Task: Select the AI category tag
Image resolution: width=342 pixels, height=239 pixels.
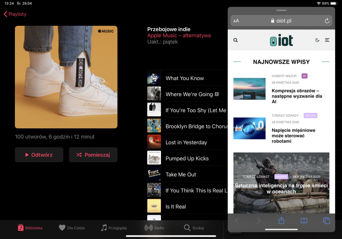Action: coord(305,76)
